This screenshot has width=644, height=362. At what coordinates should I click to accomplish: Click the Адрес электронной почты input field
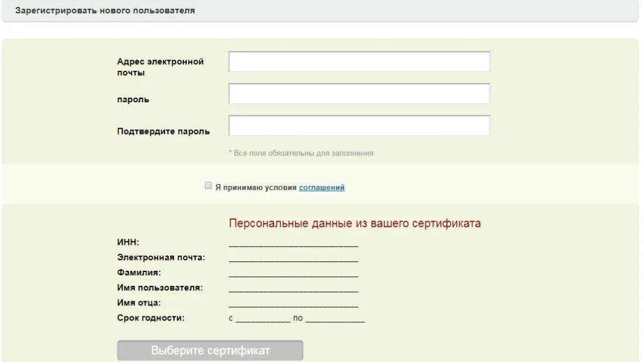(x=359, y=61)
